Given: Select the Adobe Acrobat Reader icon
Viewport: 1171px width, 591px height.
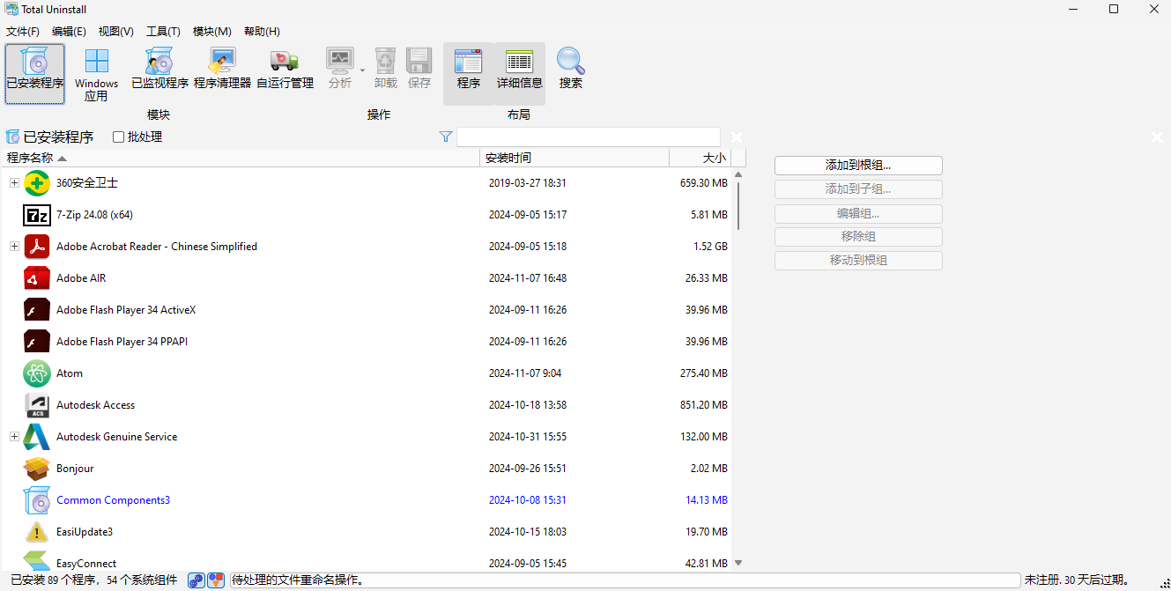Looking at the screenshot, I should click(37, 247).
